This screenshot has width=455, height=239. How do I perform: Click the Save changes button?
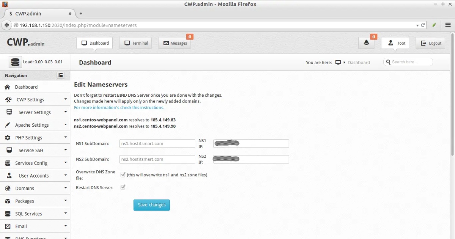coord(151,204)
